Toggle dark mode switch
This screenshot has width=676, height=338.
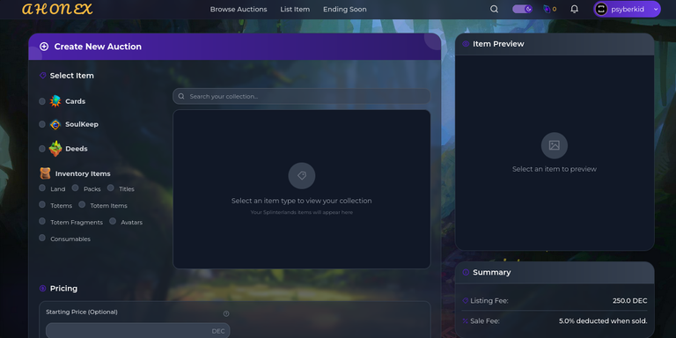(x=522, y=9)
